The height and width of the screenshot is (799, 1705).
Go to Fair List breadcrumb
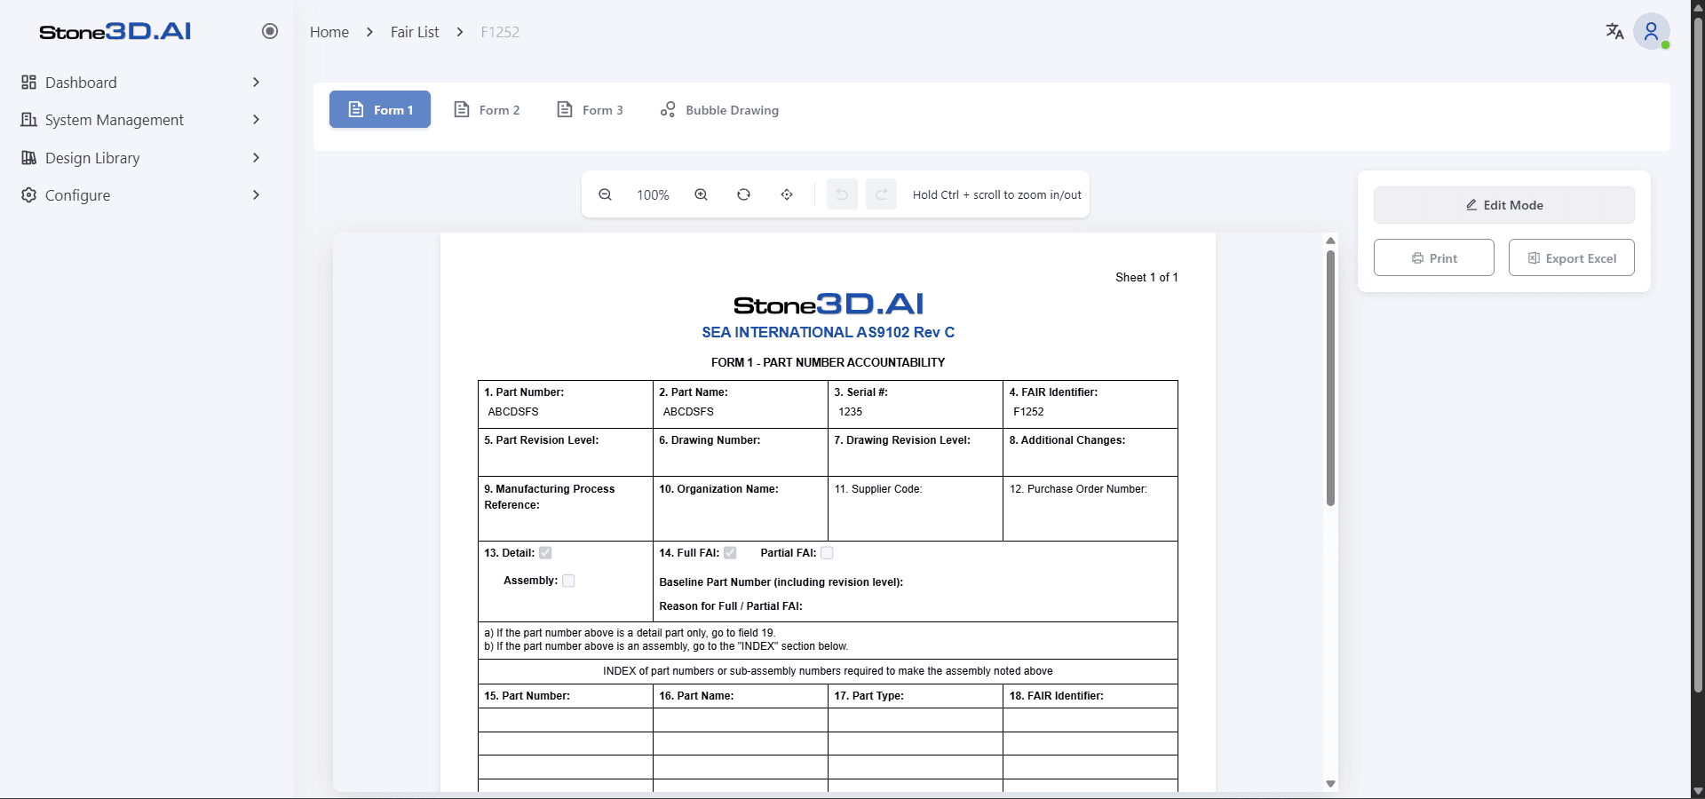pos(415,32)
